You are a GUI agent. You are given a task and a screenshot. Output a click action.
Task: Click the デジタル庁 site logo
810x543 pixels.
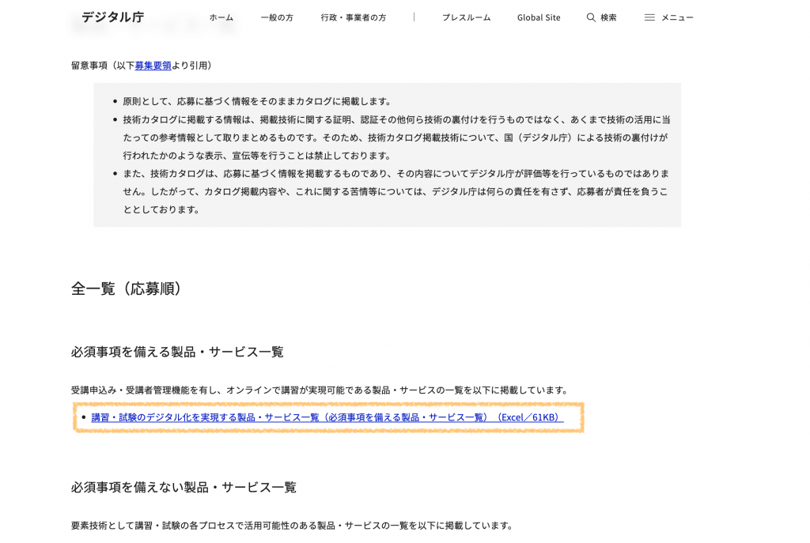coord(112,17)
